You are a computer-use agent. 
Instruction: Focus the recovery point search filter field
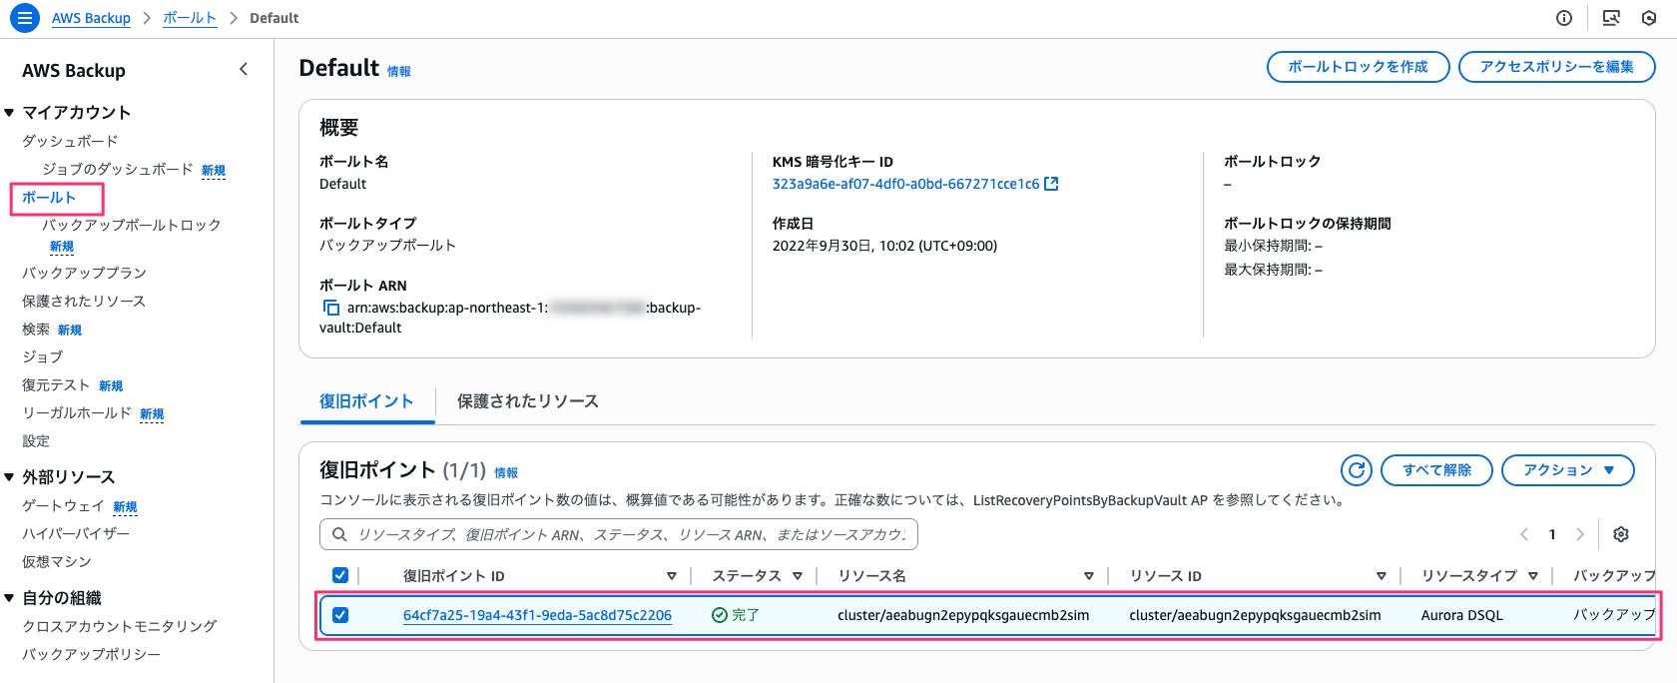click(619, 534)
